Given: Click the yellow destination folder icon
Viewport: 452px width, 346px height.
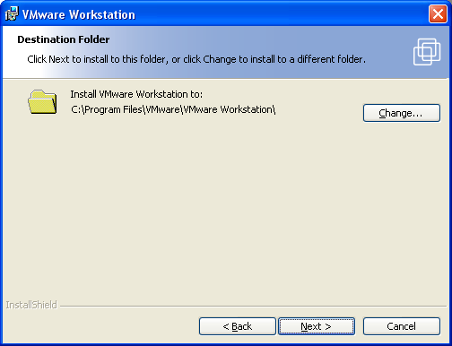Looking at the screenshot, I should [x=42, y=102].
